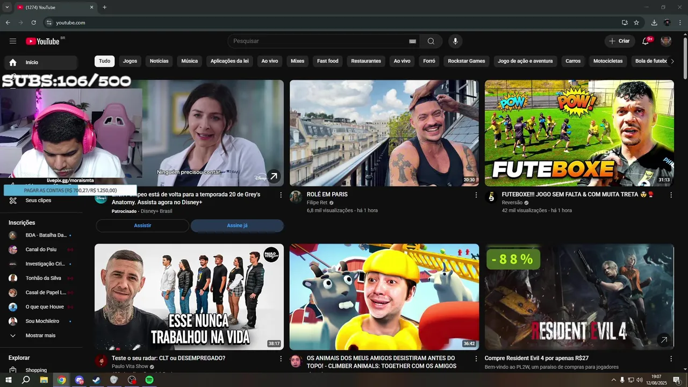688x387 pixels.
Task: Select the Restaurantes chip
Action: pos(366,61)
